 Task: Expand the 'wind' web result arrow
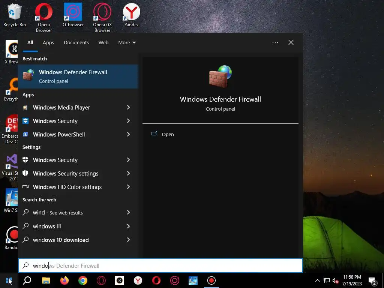pos(128,212)
